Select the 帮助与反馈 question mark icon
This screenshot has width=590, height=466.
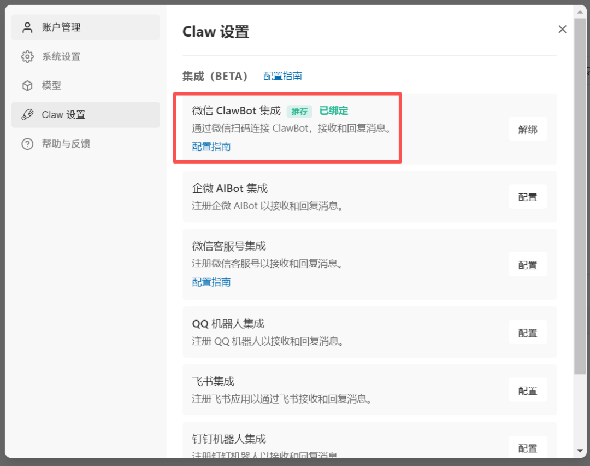(27, 144)
